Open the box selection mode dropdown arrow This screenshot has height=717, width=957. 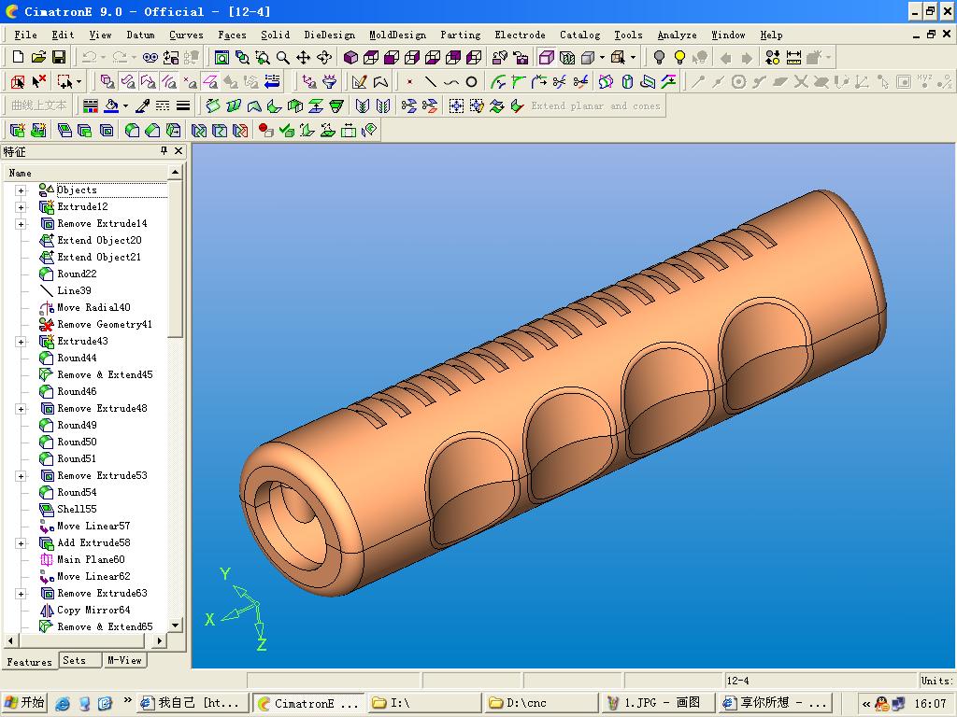79,81
